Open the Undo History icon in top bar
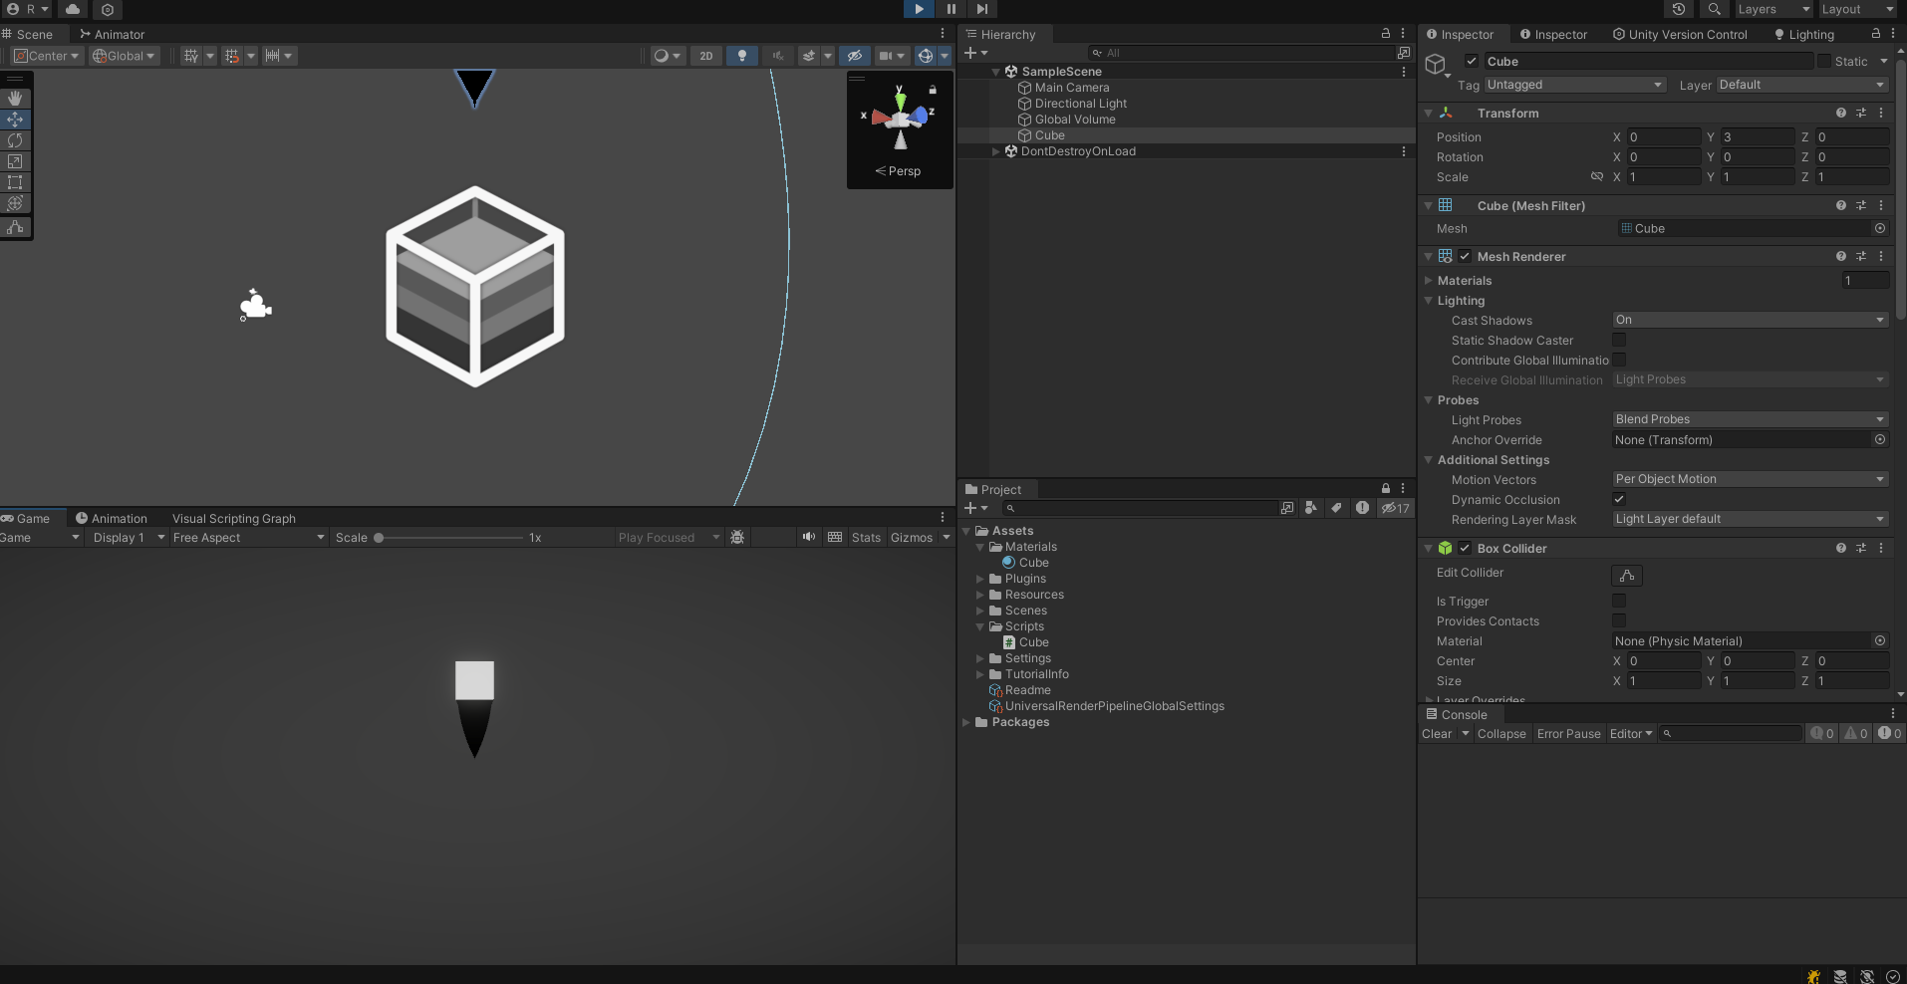The image size is (1907, 984). click(1679, 9)
